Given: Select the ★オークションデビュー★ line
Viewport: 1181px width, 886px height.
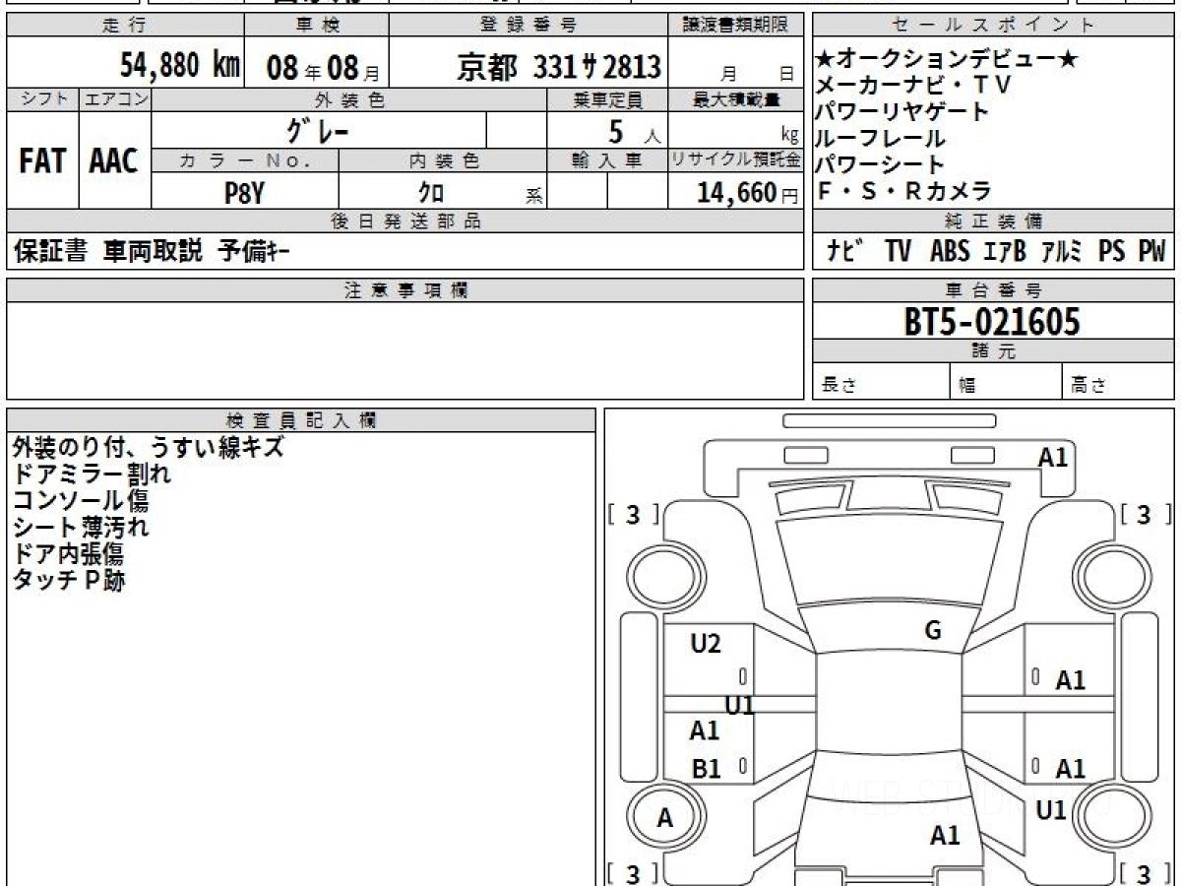Looking at the screenshot, I should point(948,60).
